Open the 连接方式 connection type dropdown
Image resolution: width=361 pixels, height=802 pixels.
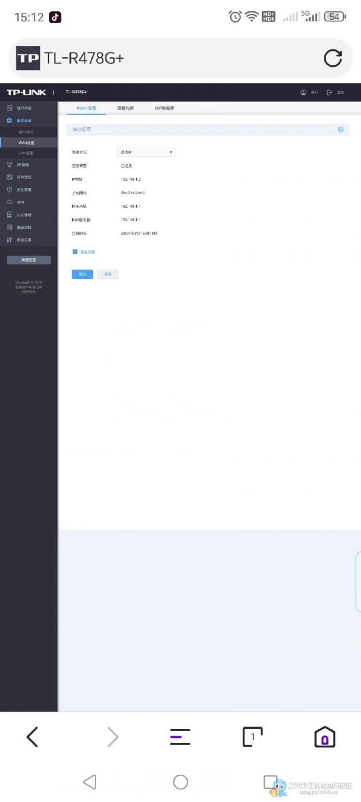146,152
